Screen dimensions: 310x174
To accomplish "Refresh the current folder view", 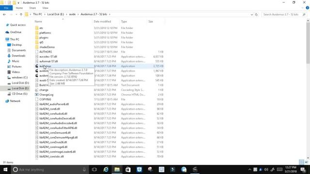I will 256,14.
